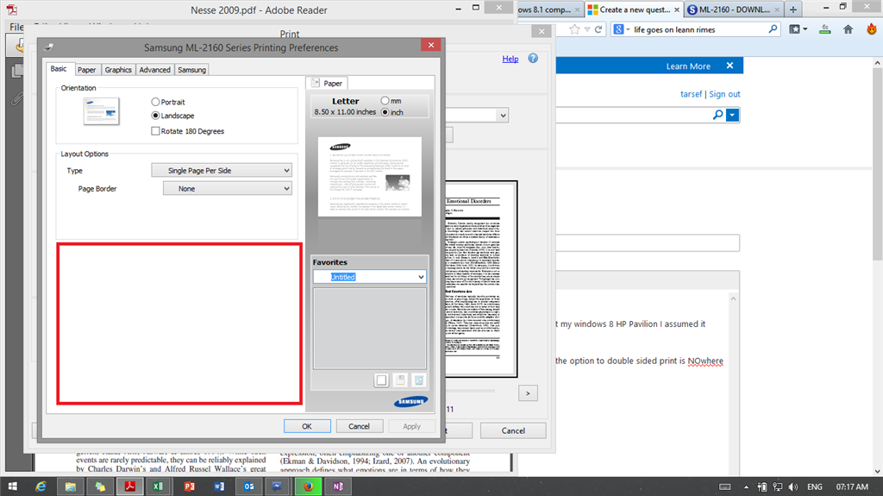
Task: Click the page load timer addon icon
Action: tap(825, 29)
